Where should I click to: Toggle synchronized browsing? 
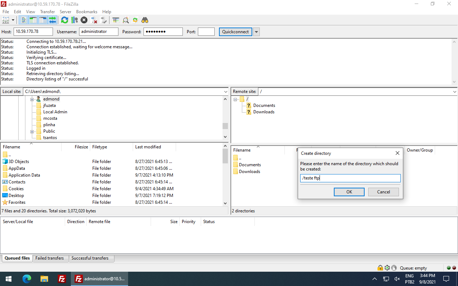pyautogui.click(x=135, y=20)
